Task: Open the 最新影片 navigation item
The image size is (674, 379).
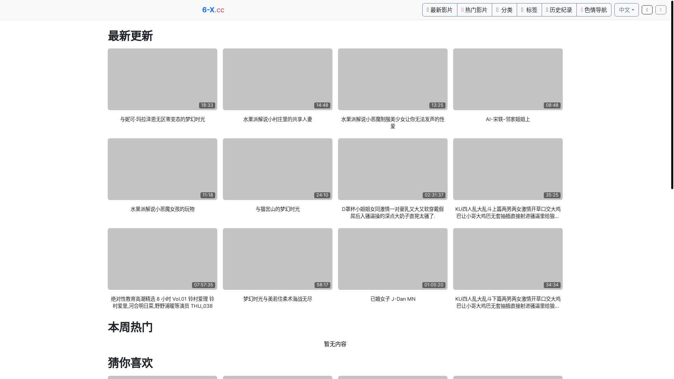Action: pyautogui.click(x=440, y=10)
